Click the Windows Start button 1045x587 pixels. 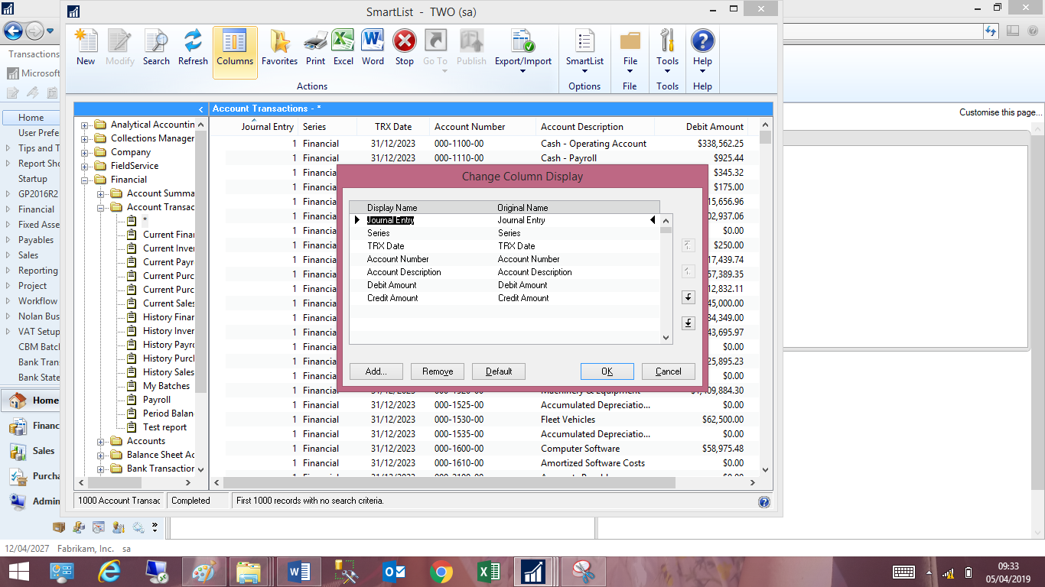click(18, 571)
